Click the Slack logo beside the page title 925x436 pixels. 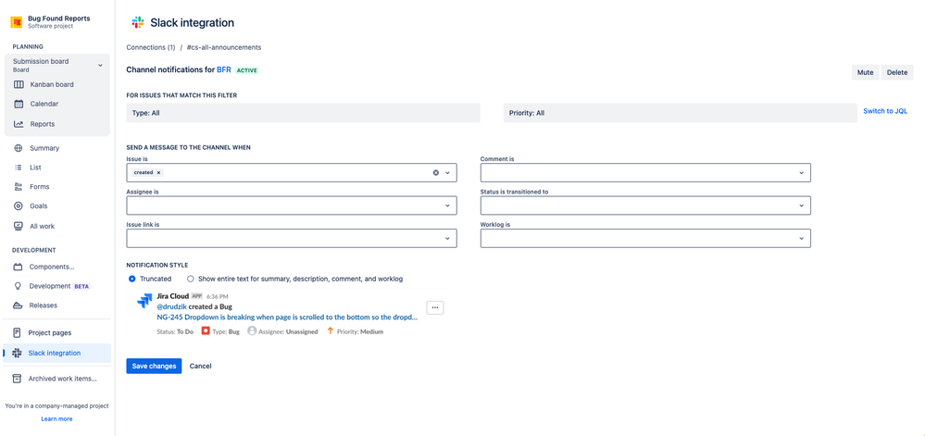point(137,23)
